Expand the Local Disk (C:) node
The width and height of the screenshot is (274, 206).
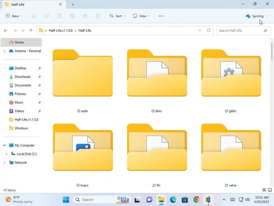[7, 154]
